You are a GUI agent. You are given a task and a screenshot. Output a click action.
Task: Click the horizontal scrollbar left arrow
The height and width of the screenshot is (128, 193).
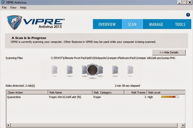8,125
